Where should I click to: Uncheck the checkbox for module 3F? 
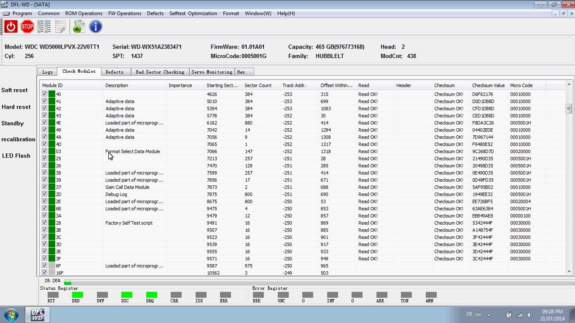point(44,258)
